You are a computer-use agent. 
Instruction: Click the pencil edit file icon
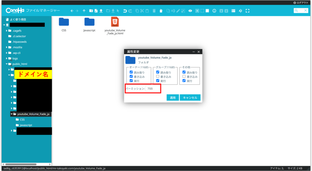click(178, 11)
